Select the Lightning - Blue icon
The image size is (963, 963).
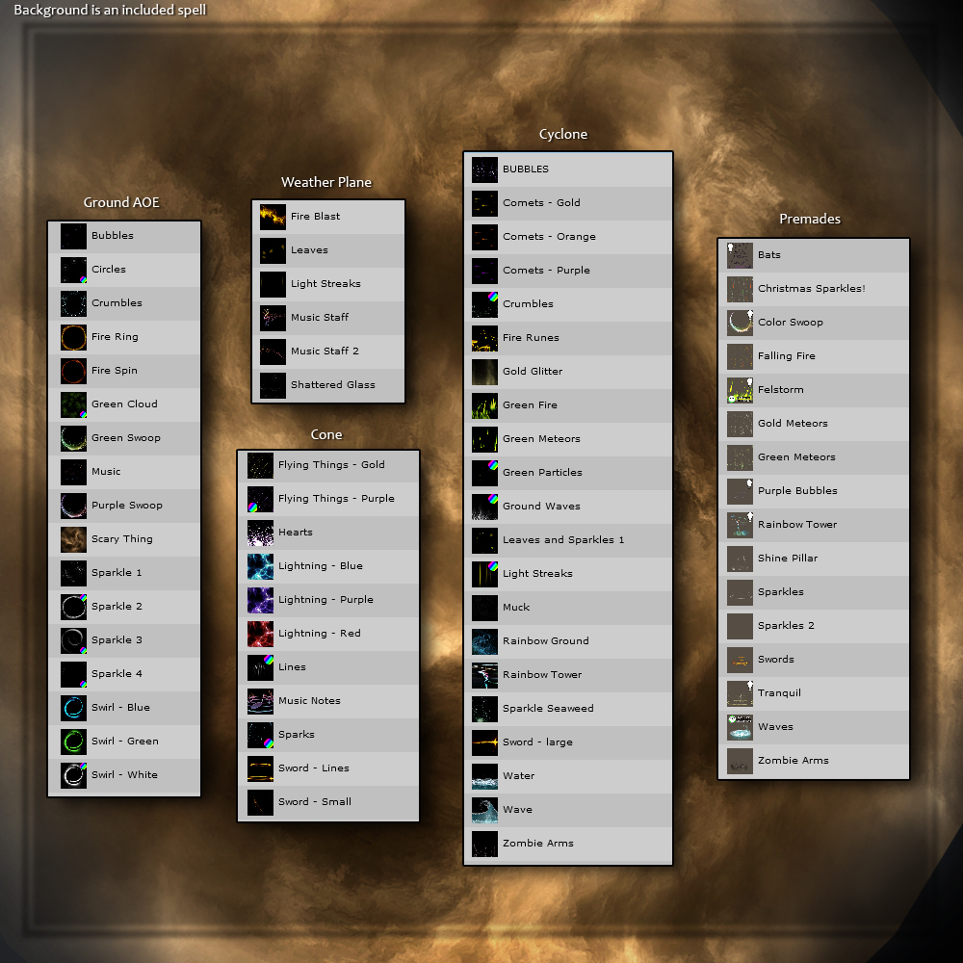click(260, 567)
